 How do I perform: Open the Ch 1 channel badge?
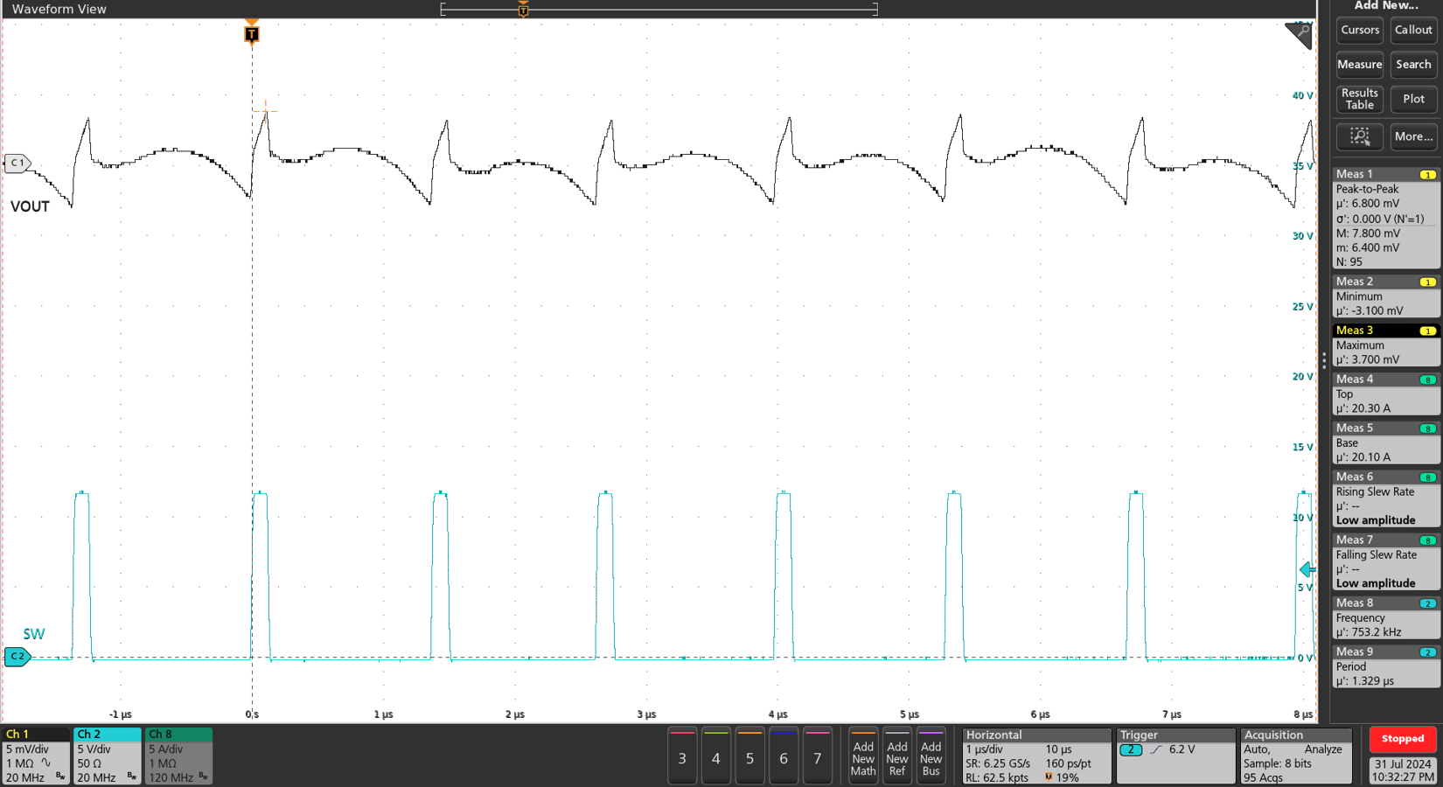point(36,756)
